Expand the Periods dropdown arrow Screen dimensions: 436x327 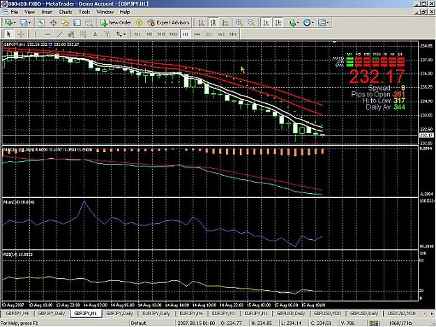point(313,22)
